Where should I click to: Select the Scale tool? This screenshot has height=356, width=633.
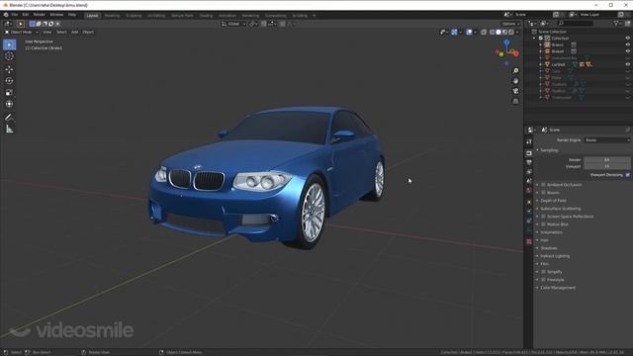9,92
